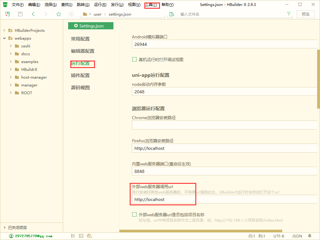320x240 pixels.
Task: Expand the 已关闭项目 section
Action: click(4, 228)
